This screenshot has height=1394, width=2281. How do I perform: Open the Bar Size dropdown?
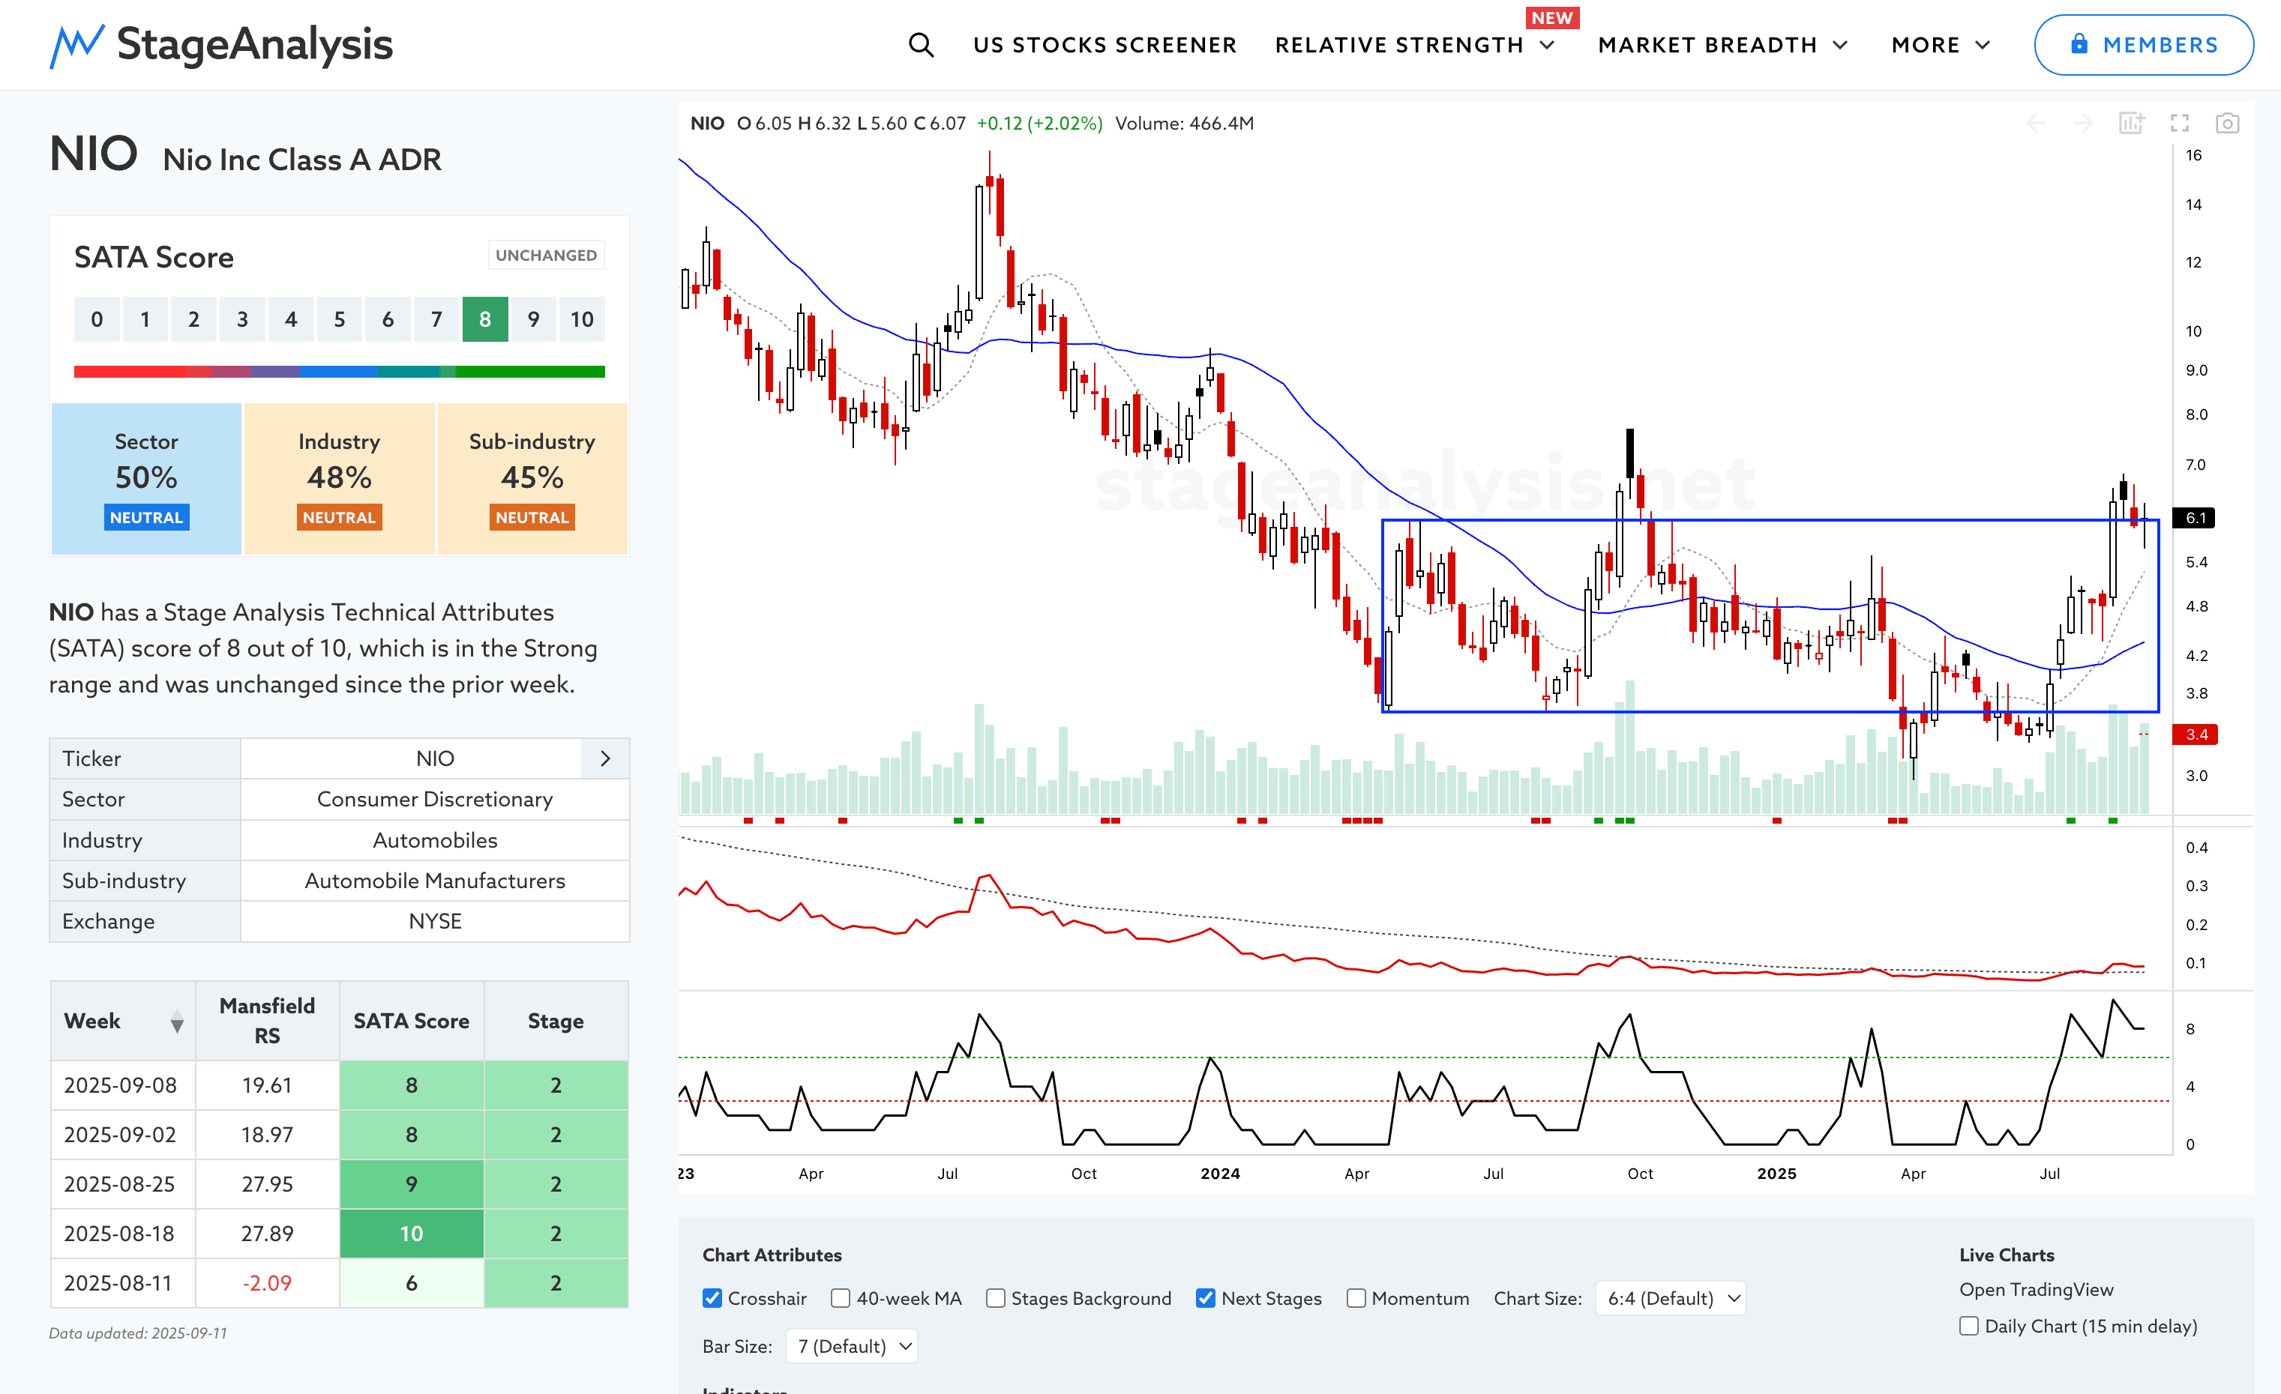pos(852,1346)
